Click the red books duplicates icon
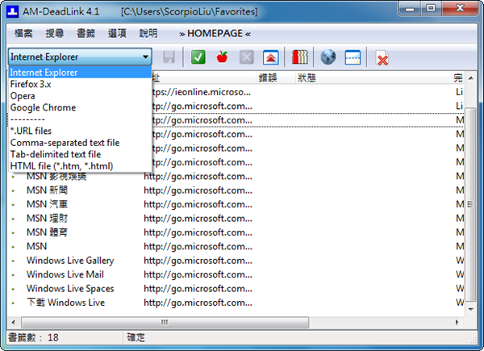This screenshot has height=351, width=484. pyautogui.click(x=300, y=57)
